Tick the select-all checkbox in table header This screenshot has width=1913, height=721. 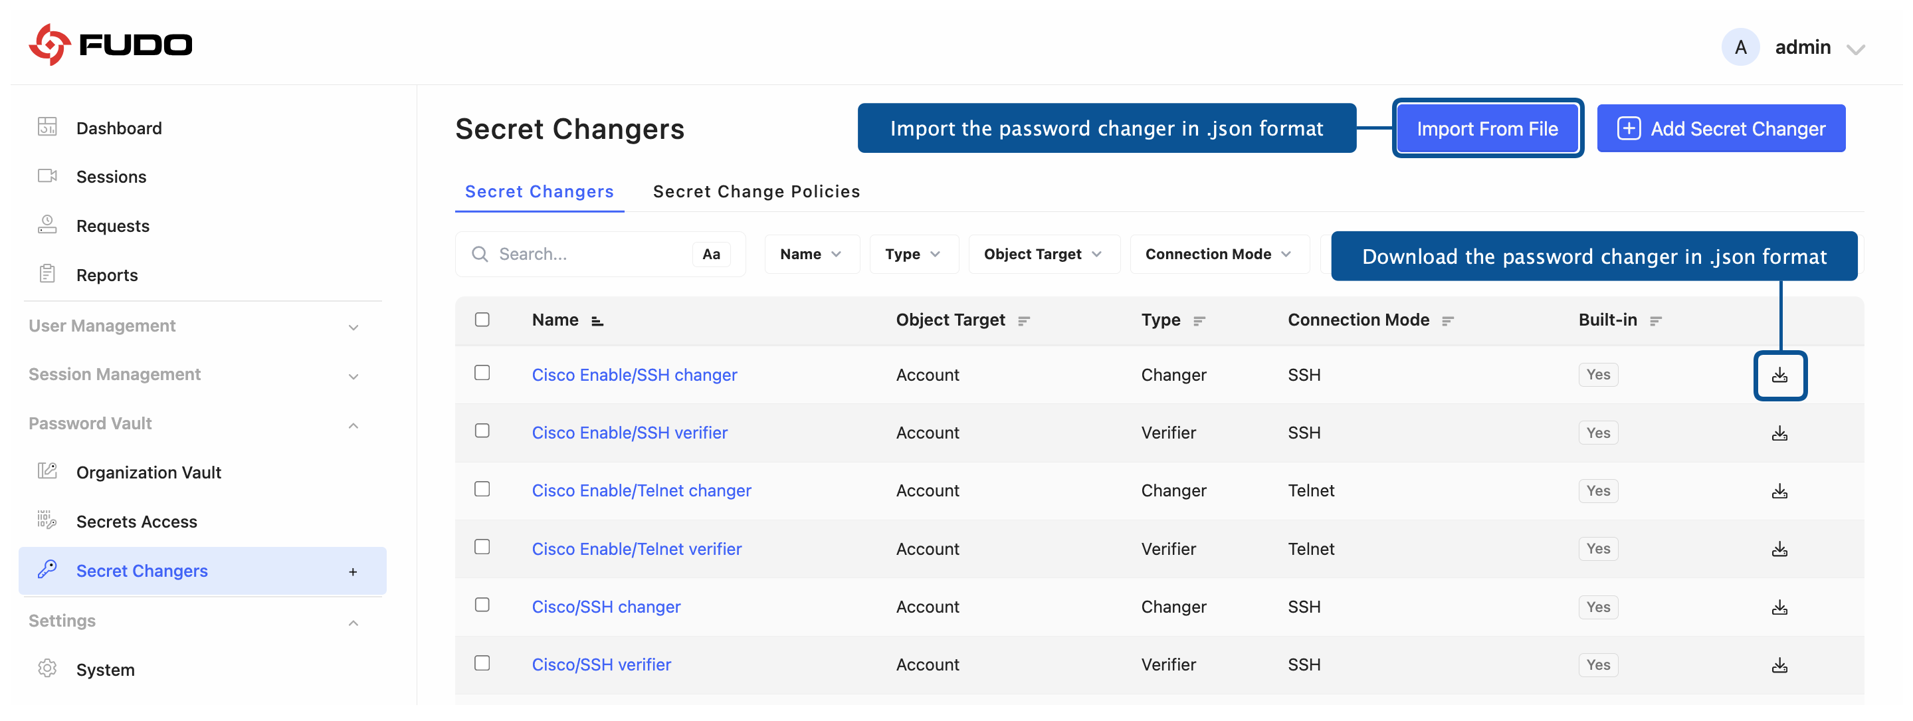(x=482, y=319)
